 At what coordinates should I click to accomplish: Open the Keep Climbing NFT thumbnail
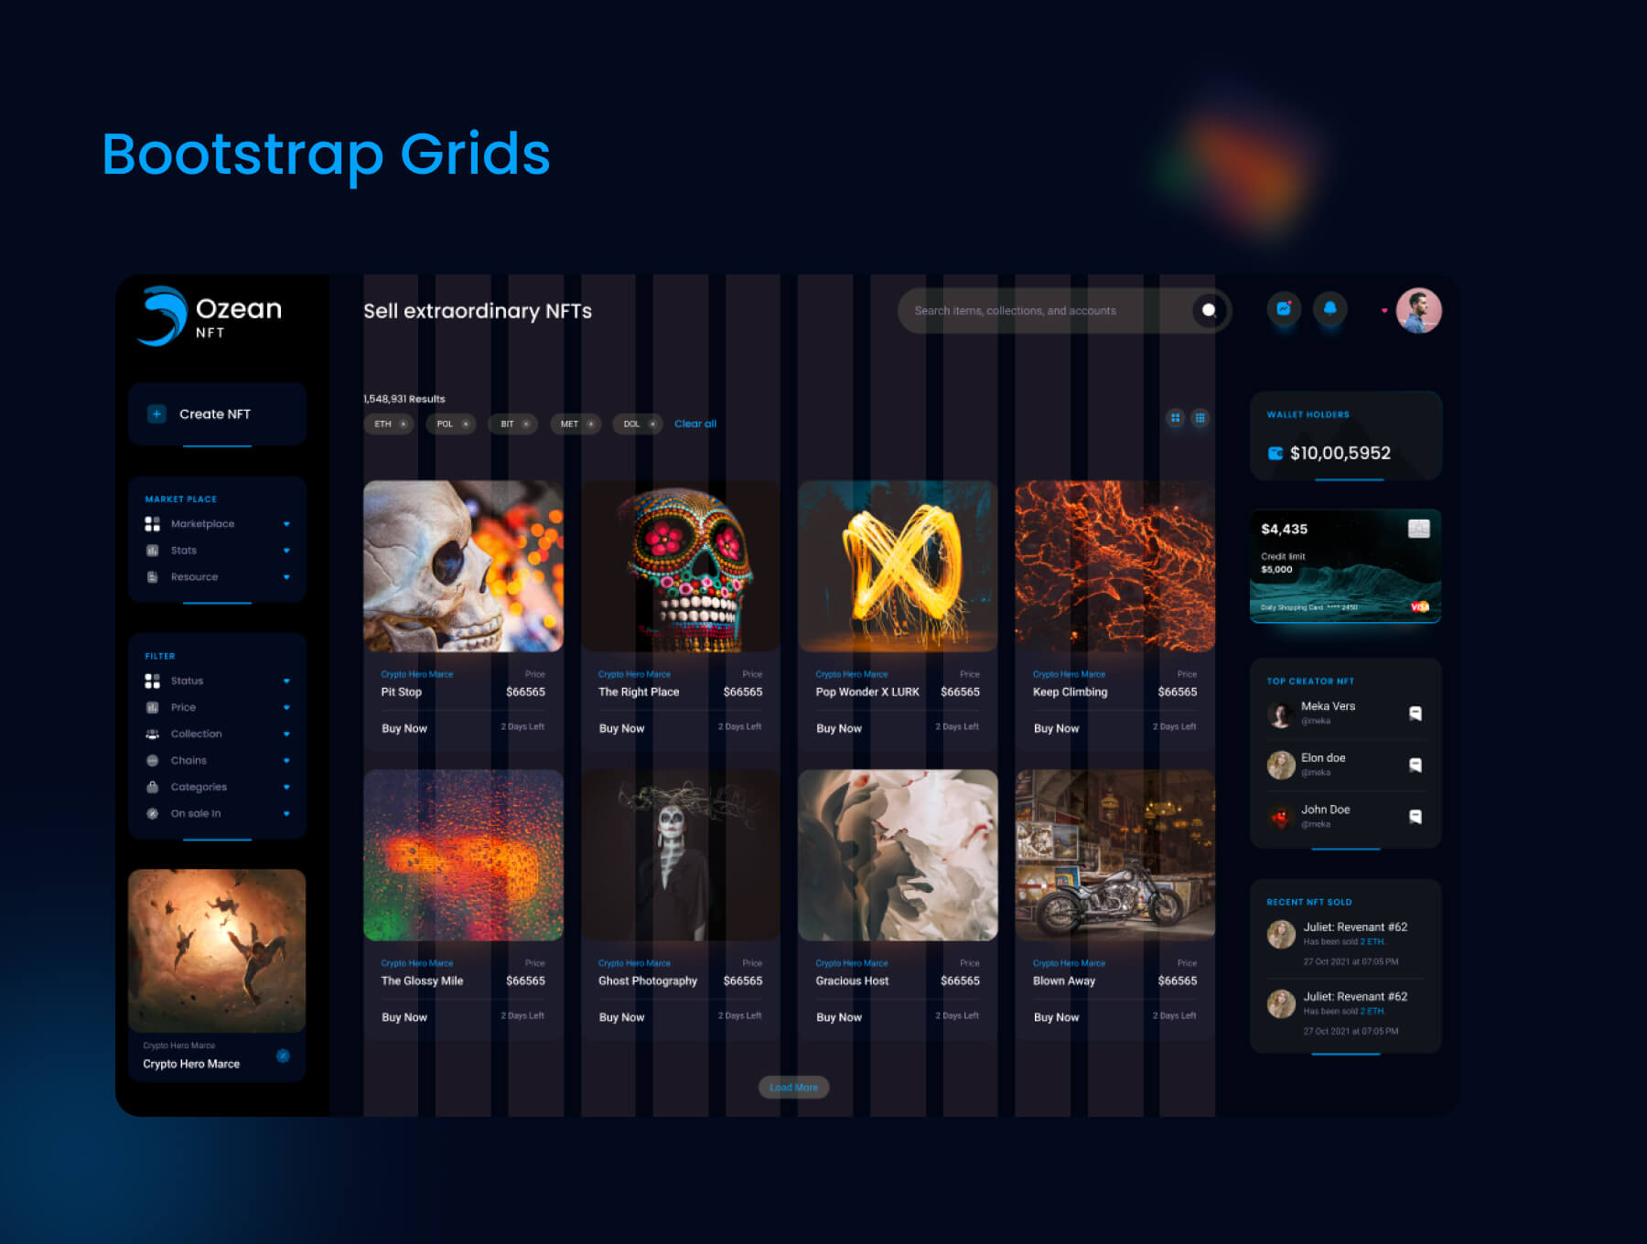[1114, 566]
